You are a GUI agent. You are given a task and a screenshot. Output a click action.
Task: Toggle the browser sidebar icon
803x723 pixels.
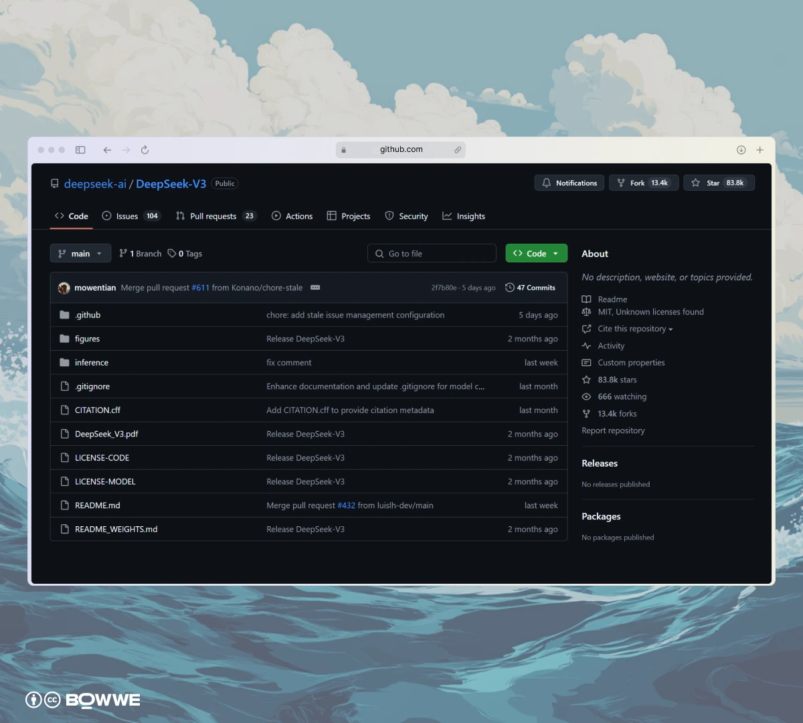[80, 150]
